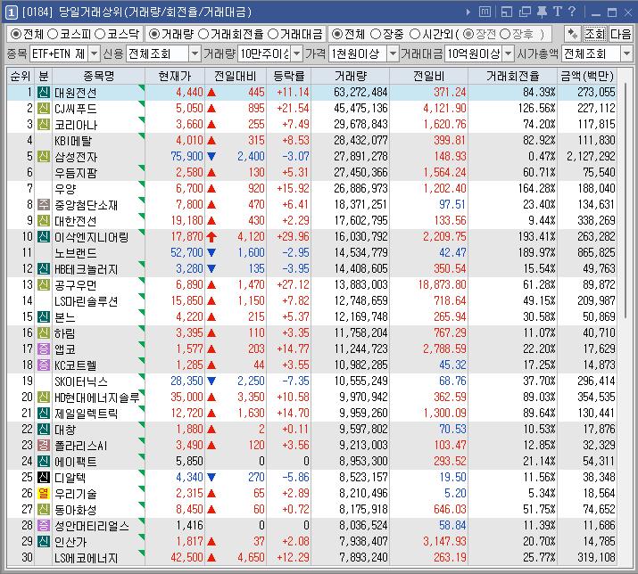This screenshot has height=574, width=638.
Task: Click the 코리아나 volume value 29,678,843
Action: pos(360,125)
